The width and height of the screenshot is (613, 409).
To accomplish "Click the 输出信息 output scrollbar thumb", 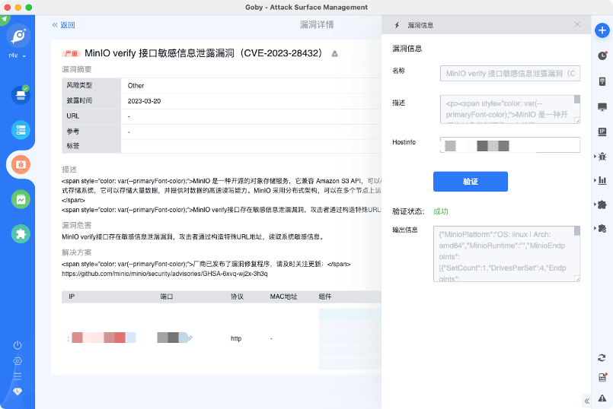I will [576, 230].
